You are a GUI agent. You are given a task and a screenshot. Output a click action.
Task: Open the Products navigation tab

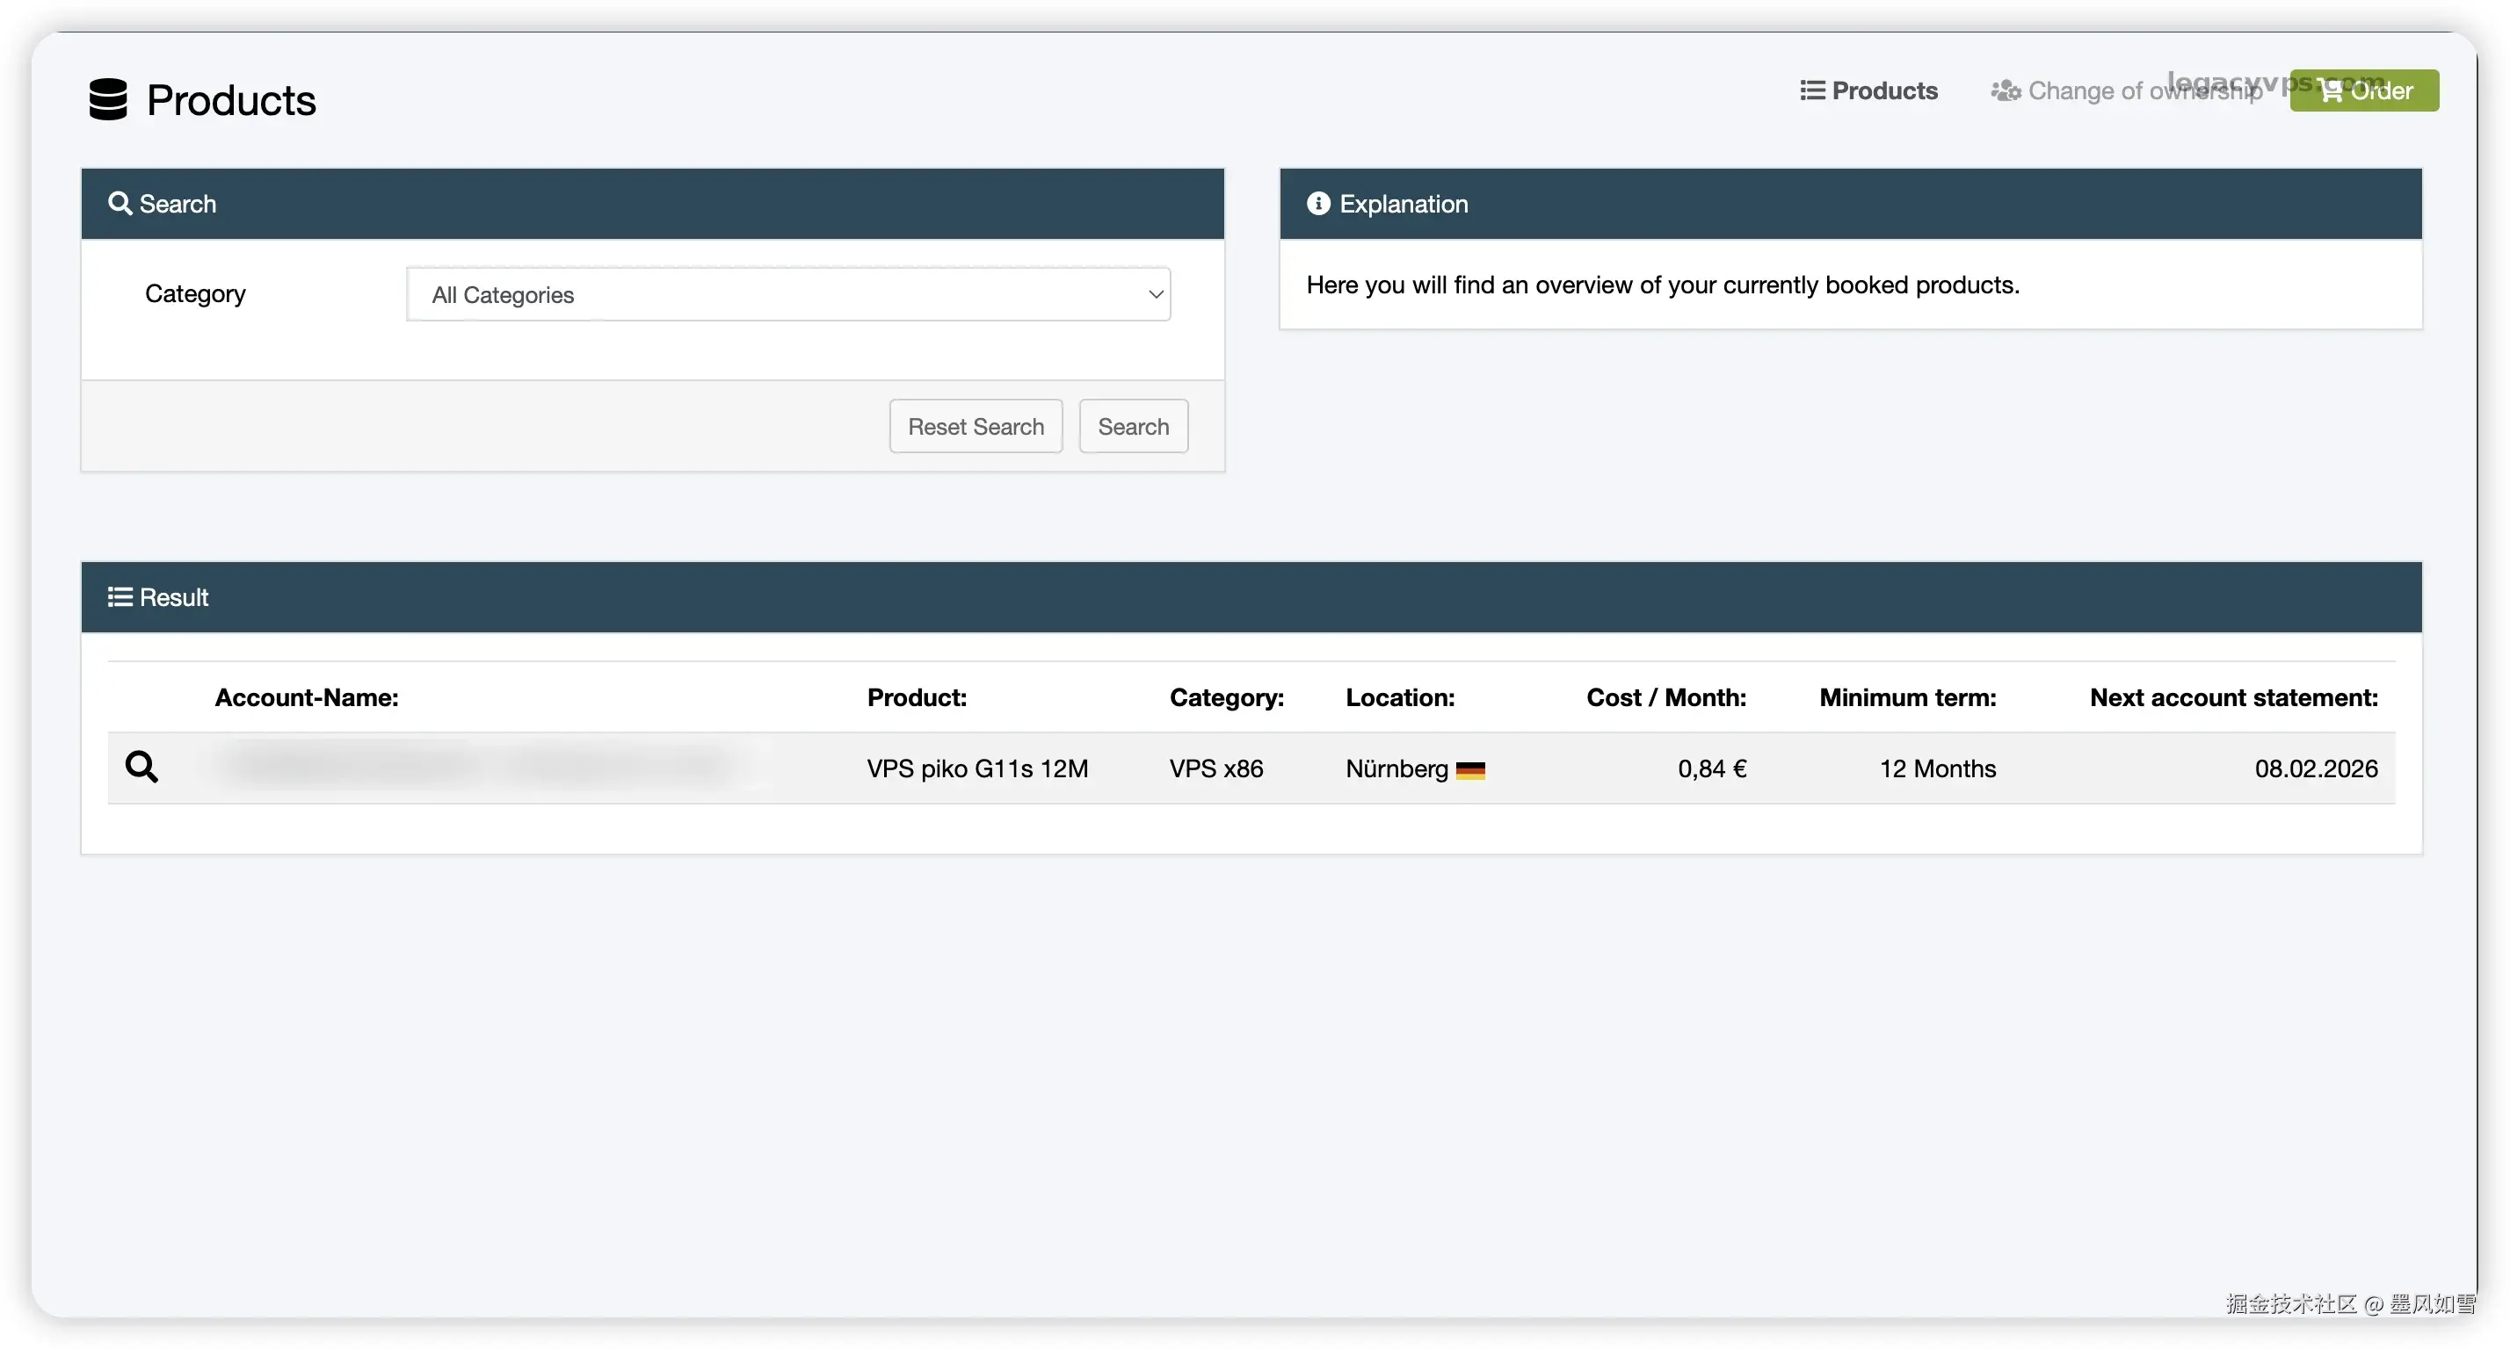pyautogui.click(x=1883, y=90)
